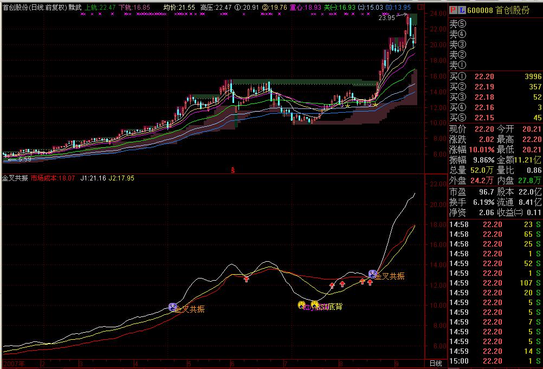Click the 下轨:16.85 value
543x369 pixels.
134,7
